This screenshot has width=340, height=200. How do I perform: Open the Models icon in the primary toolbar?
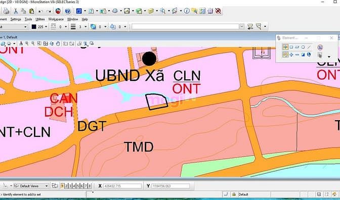point(79,11)
